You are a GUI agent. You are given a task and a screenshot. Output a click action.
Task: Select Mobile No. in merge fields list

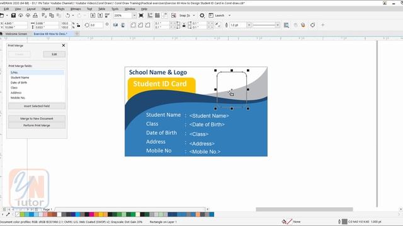pyautogui.click(x=37, y=98)
